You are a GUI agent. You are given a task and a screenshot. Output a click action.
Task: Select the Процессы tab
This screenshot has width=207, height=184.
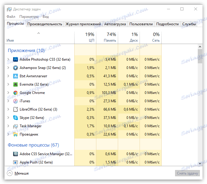[x=15, y=23]
